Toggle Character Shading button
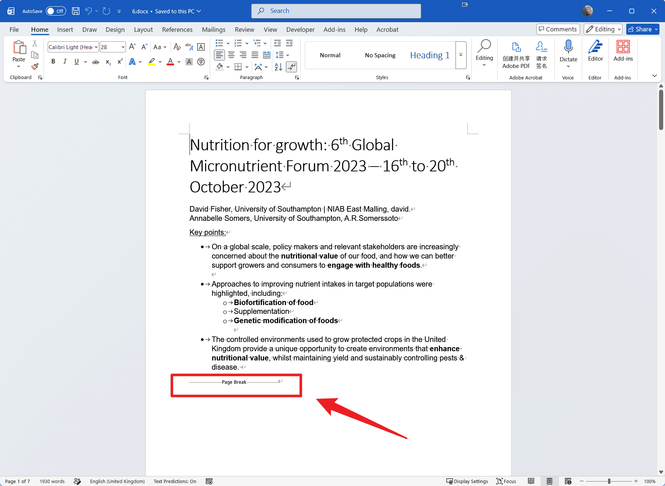The image size is (665, 486). (x=189, y=62)
